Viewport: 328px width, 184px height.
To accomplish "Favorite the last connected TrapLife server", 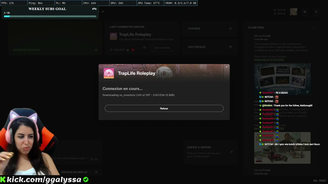I will point(145,48).
